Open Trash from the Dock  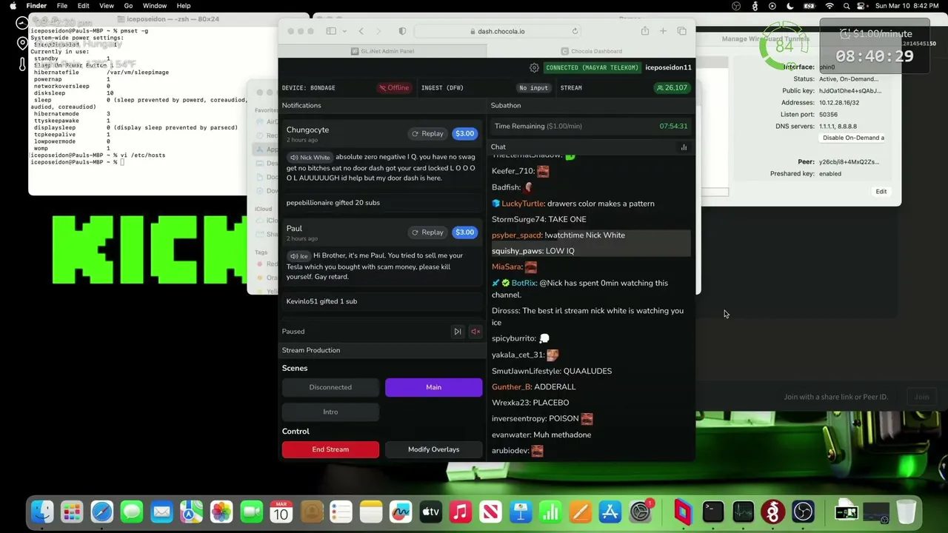tap(907, 512)
